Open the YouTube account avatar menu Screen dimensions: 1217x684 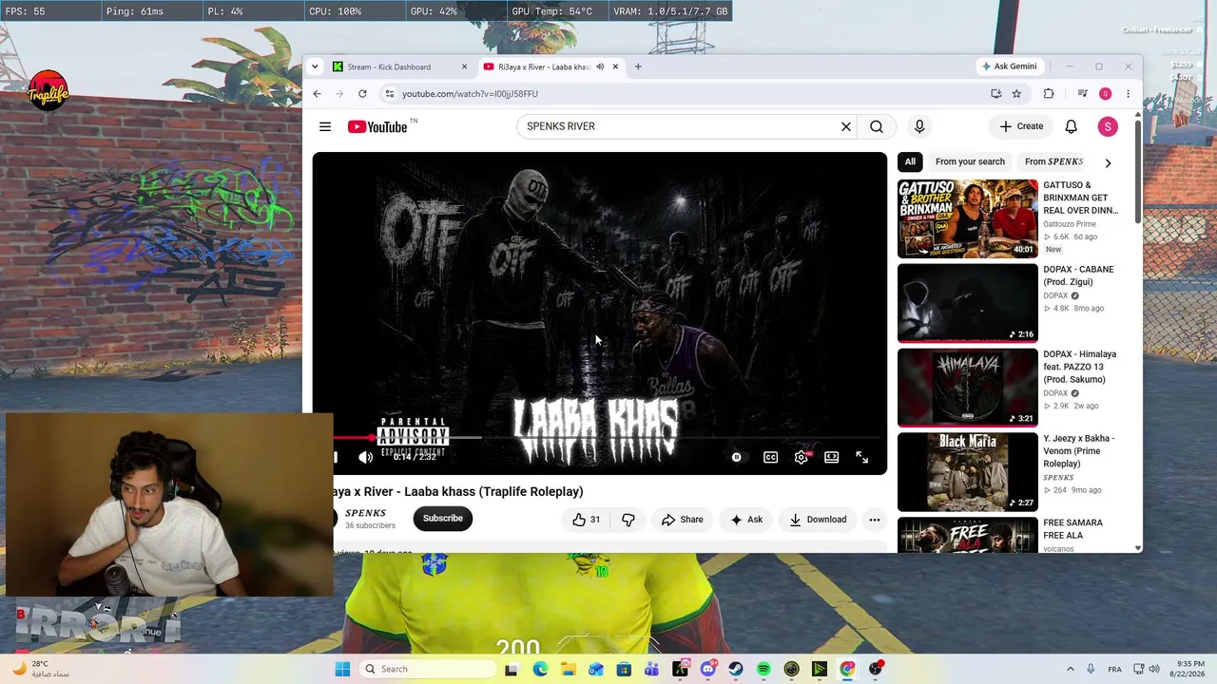point(1108,126)
